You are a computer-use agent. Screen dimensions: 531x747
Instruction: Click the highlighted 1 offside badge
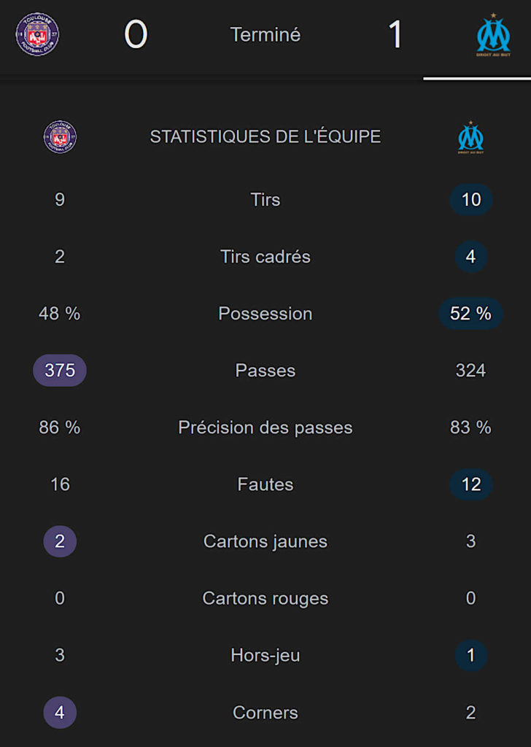pyautogui.click(x=470, y=655)
